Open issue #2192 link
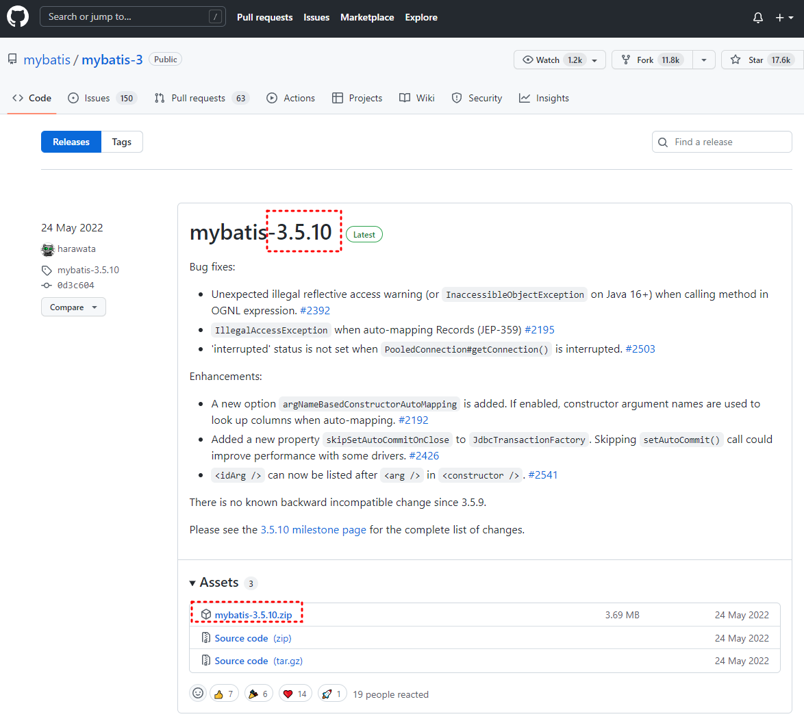 [x=413, y=420]
